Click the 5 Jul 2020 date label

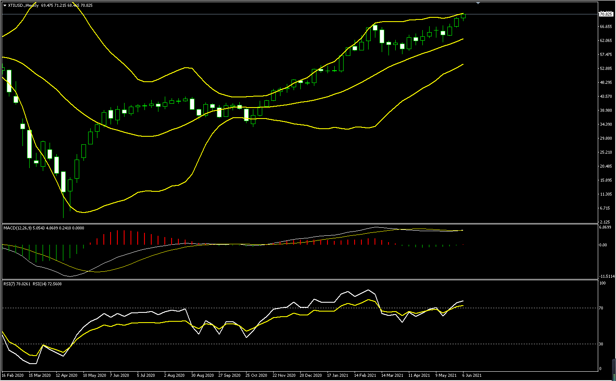point(146,375)
